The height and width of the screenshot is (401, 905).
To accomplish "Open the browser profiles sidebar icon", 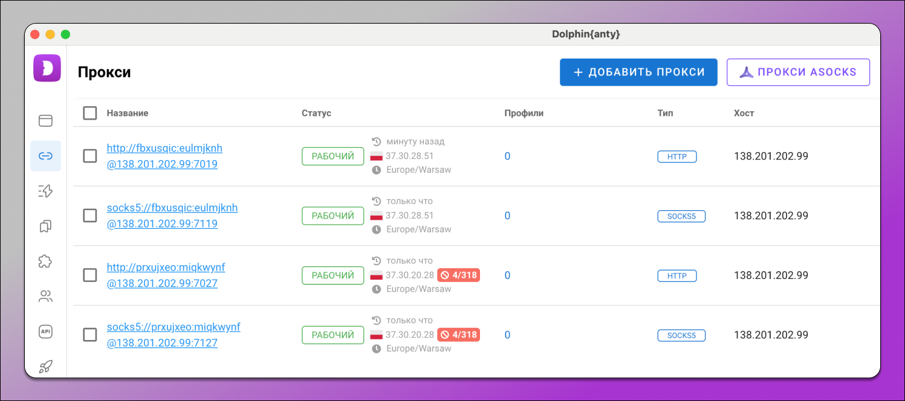I will [45, 121].
